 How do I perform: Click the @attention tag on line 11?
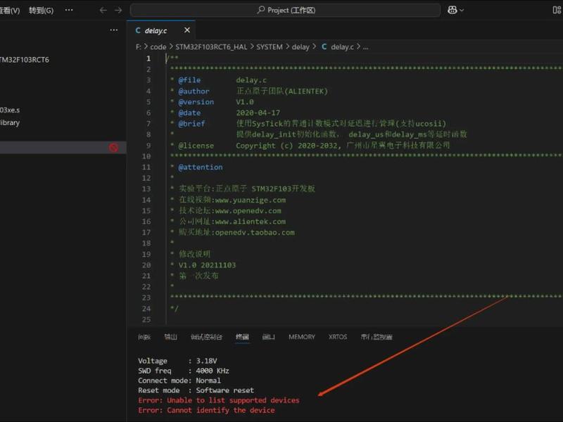point(201,167)
